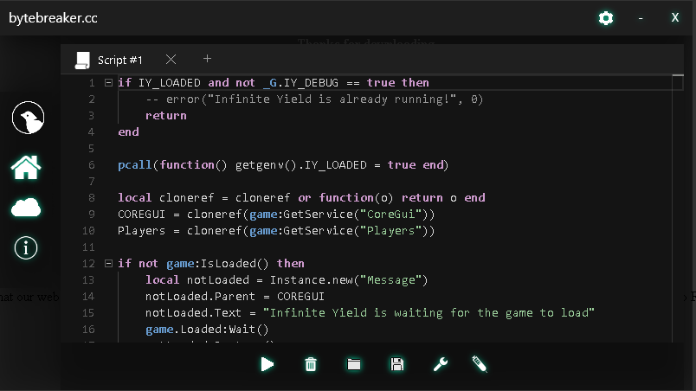
Task: Open settings with the gear icon
Action: coord(606,18)
